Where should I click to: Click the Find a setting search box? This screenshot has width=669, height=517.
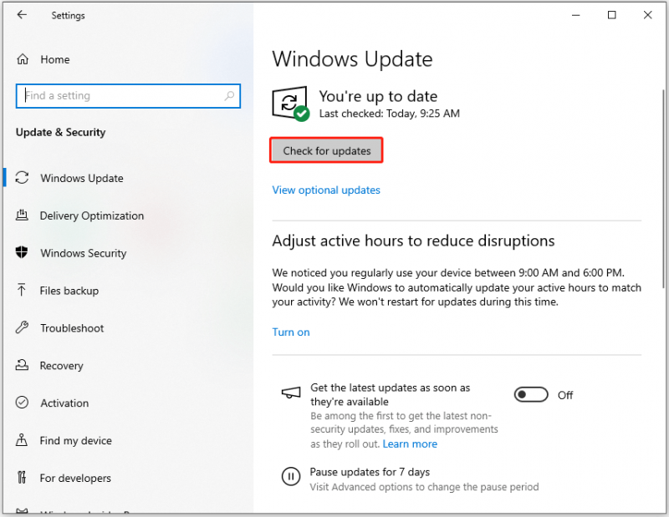(x=128, y=95)
